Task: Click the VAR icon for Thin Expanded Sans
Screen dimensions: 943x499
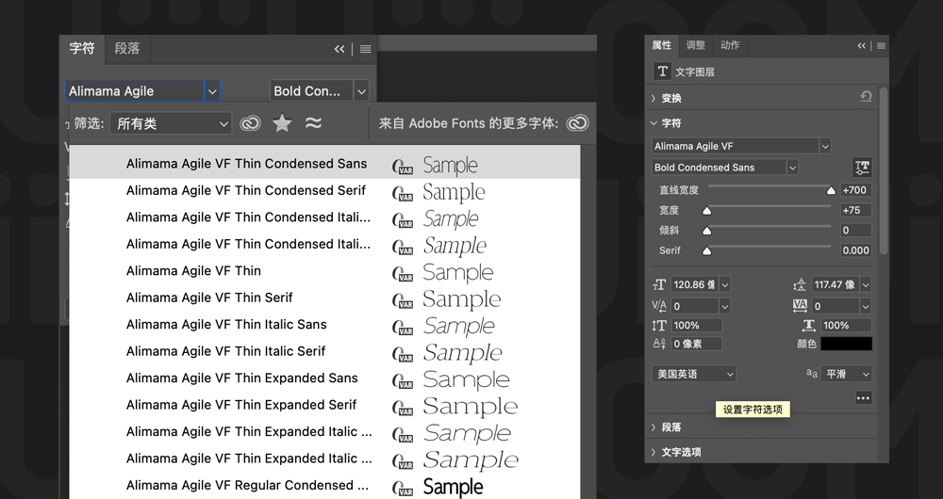Action: [x=403, y=380]
